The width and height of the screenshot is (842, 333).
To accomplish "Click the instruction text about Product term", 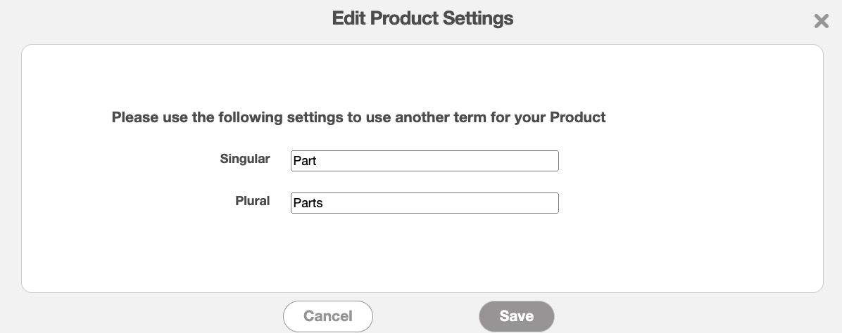I will pos(358,117).
